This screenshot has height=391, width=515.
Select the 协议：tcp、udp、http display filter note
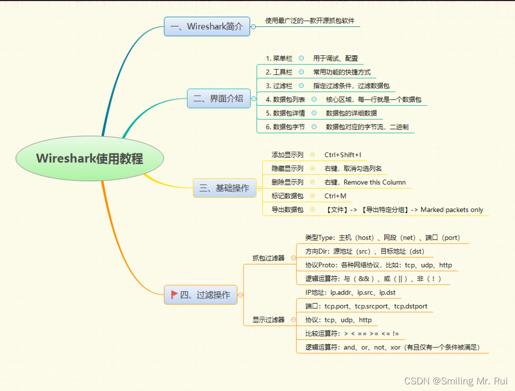(338, 320)
